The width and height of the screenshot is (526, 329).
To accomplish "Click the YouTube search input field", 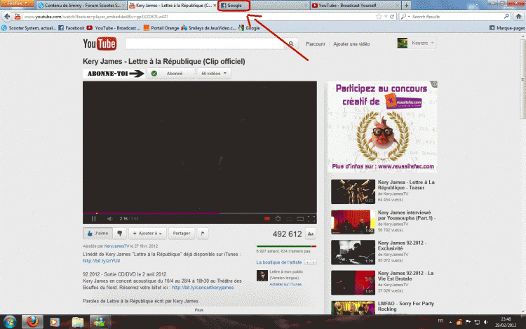I will (205, 43).
